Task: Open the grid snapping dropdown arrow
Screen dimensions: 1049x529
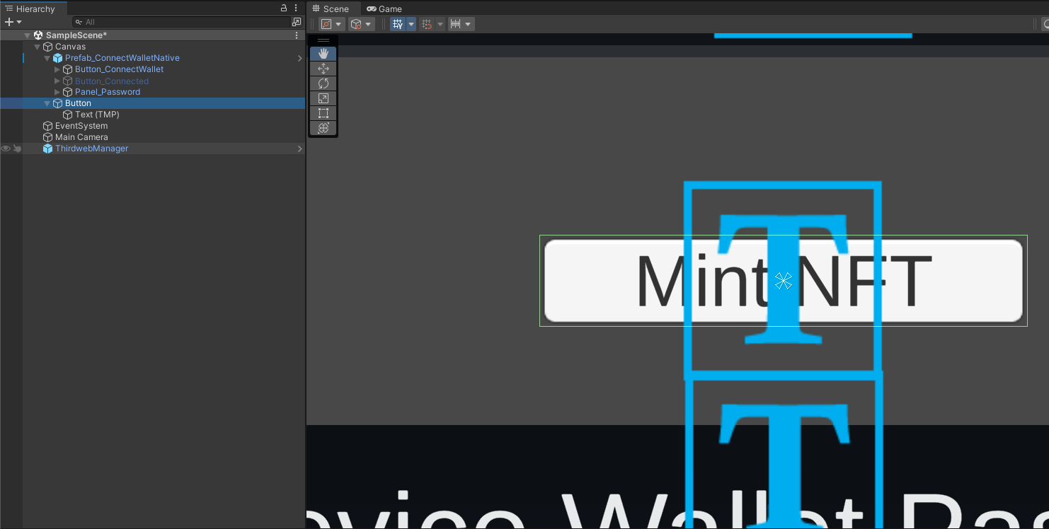Action: point(440,24)
